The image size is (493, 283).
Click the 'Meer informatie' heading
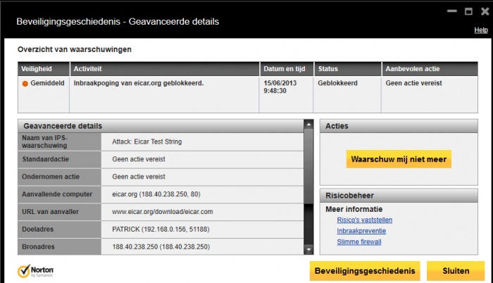354,209
